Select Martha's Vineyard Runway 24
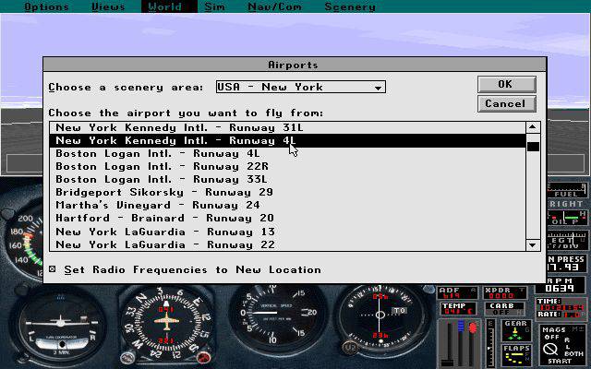 click(x=287, y=205)
